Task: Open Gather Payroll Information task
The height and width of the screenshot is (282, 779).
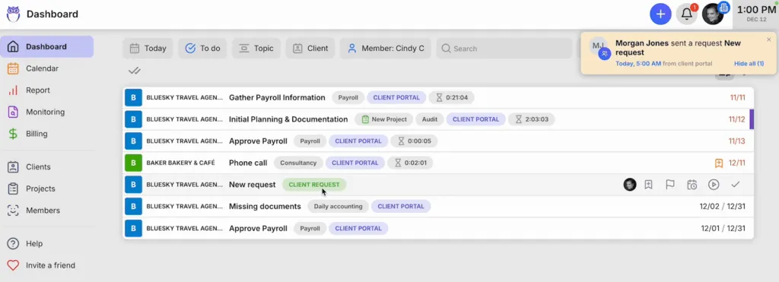Action: [x=277, y=98]
